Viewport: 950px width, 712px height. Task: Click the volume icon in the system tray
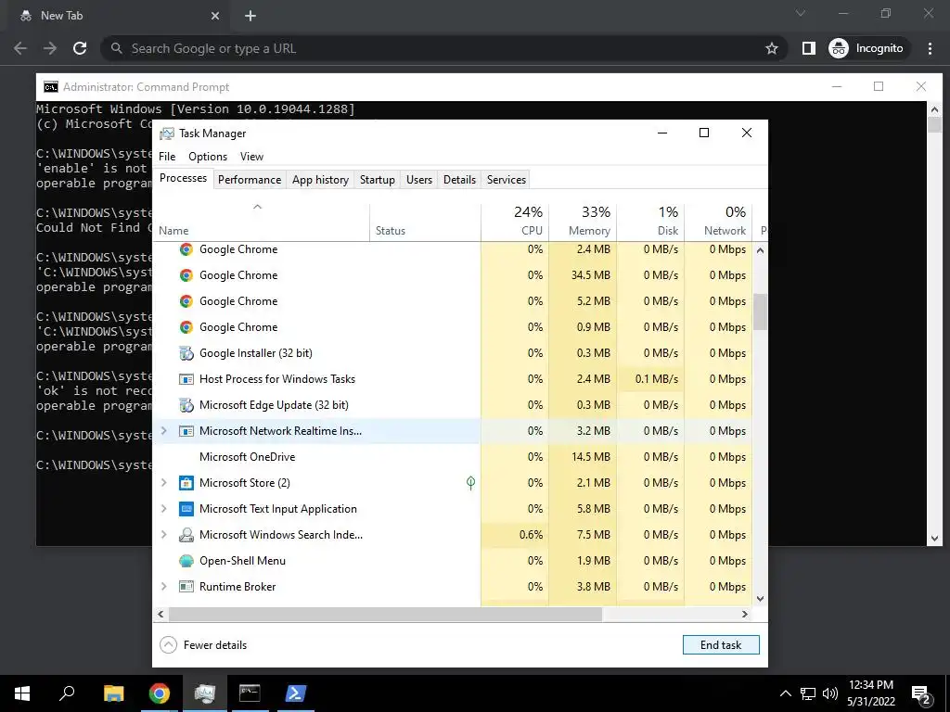830,693
